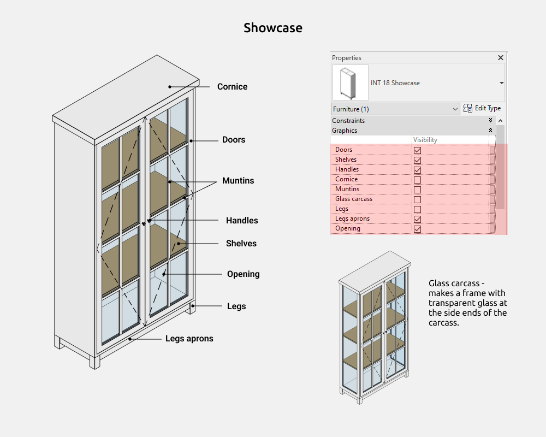
Task: Click the Showcase heading text
Action: [x=273, y=28]
